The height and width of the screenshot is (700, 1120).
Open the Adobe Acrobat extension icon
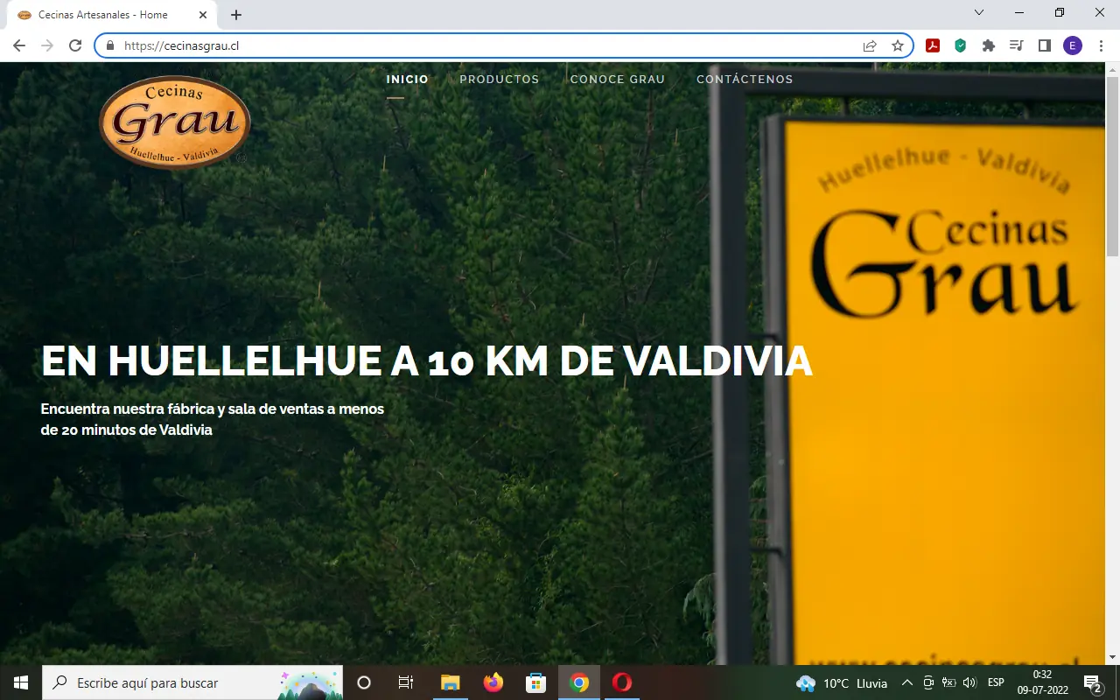pyautogui.click(x=933, y=45)
